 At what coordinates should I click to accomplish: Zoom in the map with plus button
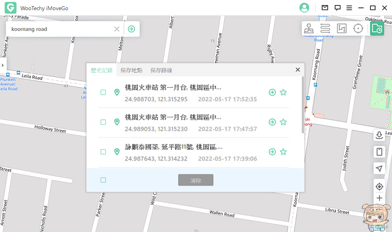coord(379,198)
